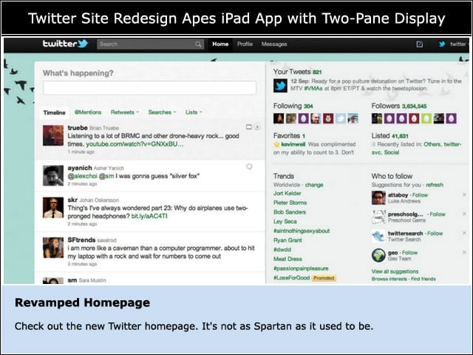Open View all suggestions
The height and width of the screenshot is (355, 473).
pyautogui.click(x=395, y=271)
